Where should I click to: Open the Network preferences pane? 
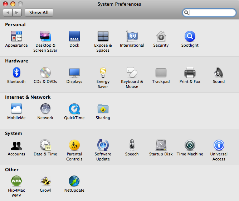(x=45, y=109)
